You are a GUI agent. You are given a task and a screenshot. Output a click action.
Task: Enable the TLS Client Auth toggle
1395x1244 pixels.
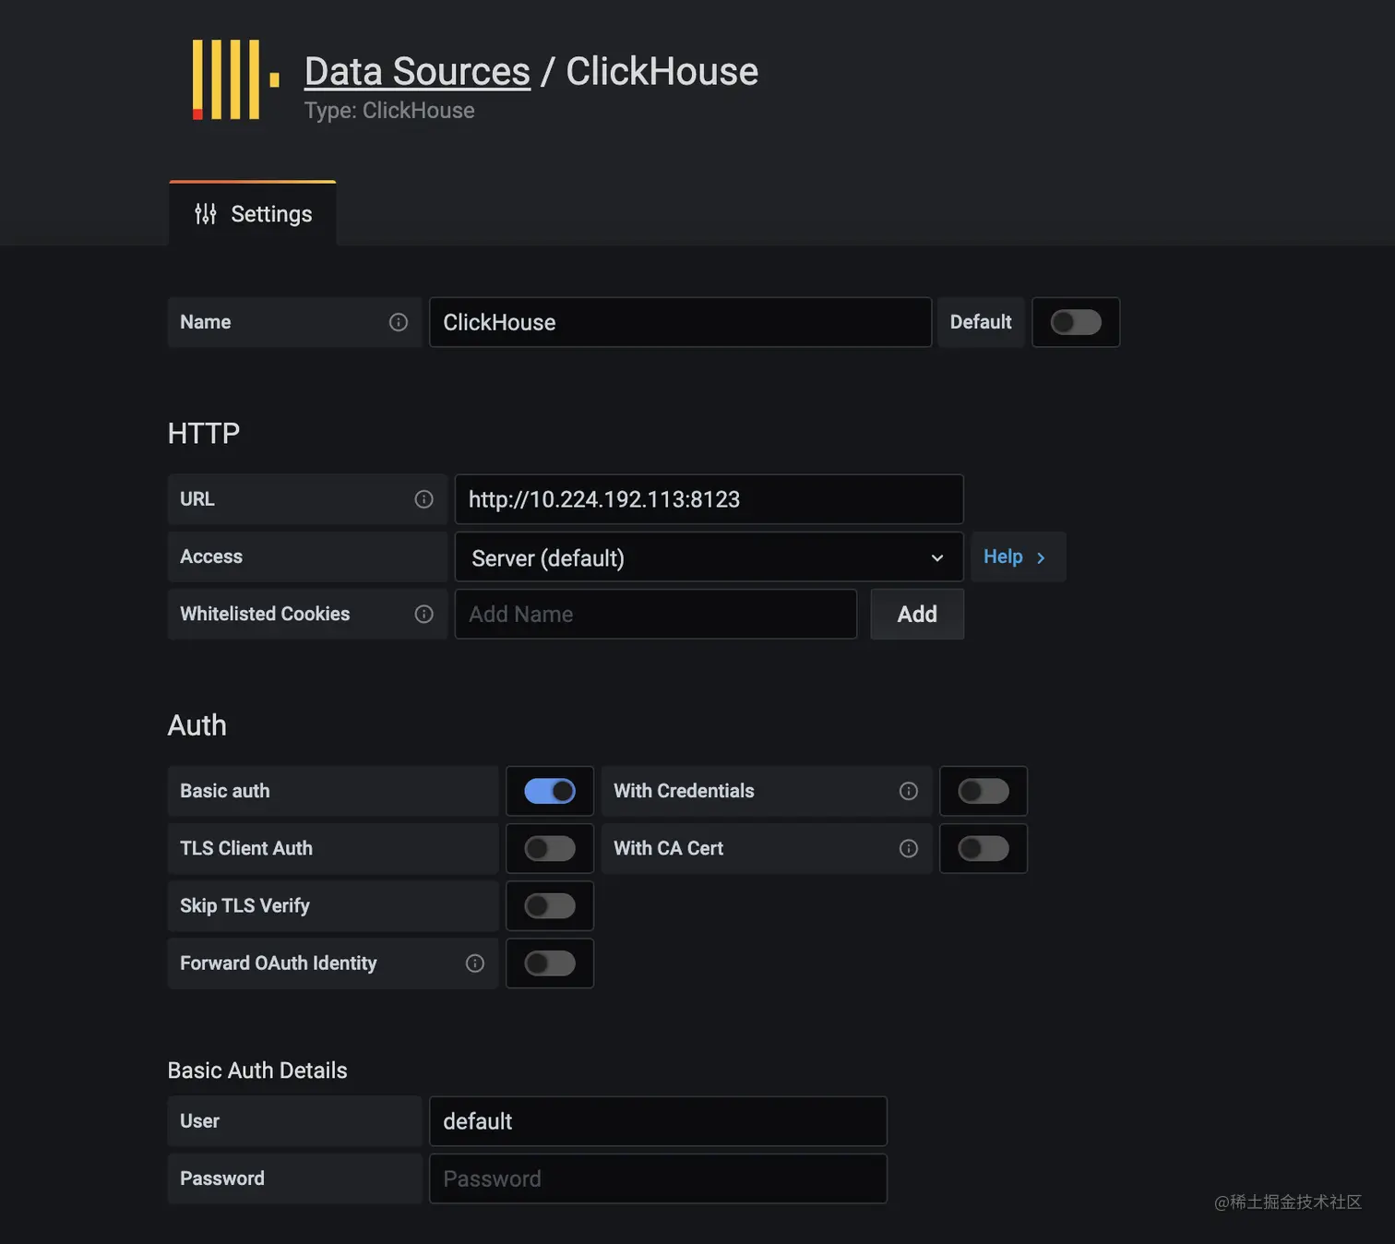(550, 848)
